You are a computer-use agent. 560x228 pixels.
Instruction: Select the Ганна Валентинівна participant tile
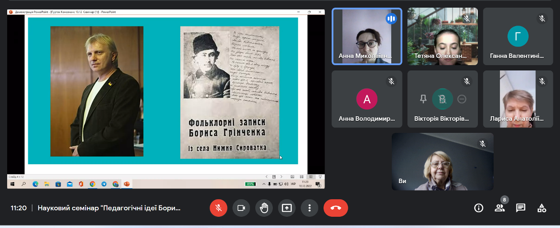click(518, 37)
